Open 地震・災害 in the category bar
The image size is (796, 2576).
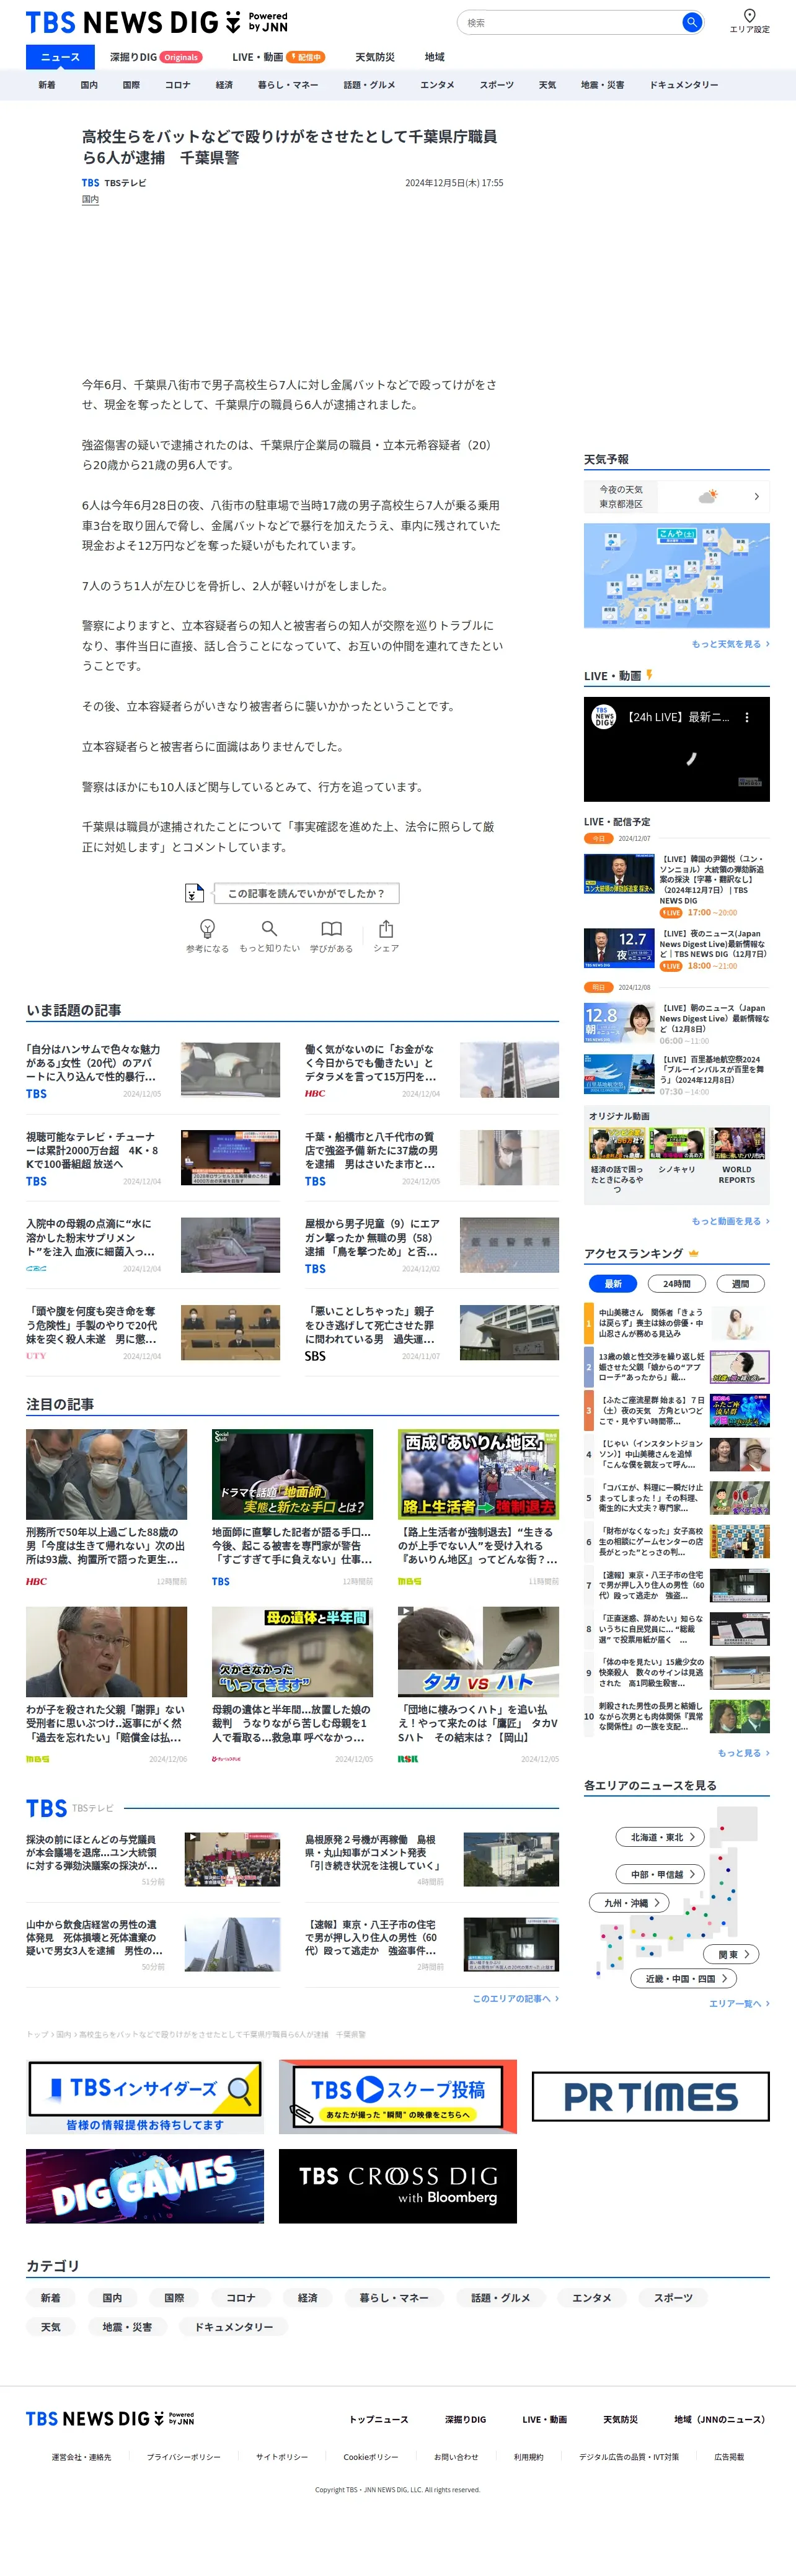coord(602,85)
